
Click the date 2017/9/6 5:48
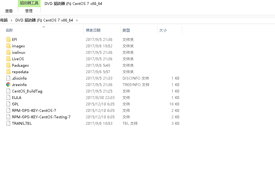(x=98, y=65)
